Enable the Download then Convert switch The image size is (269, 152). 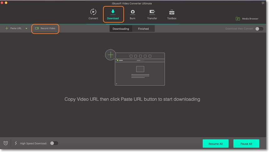pos(259,29)
